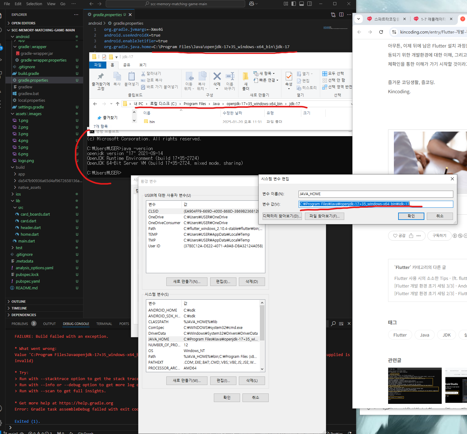
Task: Open Explorer views and more actions menu
Action: (x=76, y=15)
